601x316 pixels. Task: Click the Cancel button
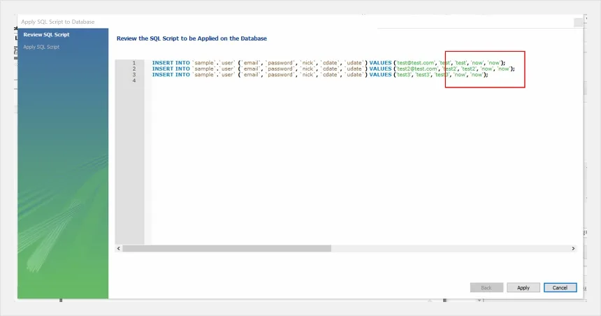[560, 287]
